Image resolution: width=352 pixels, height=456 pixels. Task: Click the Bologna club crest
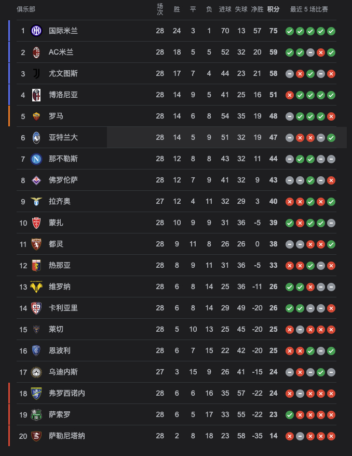pos(36,95)
